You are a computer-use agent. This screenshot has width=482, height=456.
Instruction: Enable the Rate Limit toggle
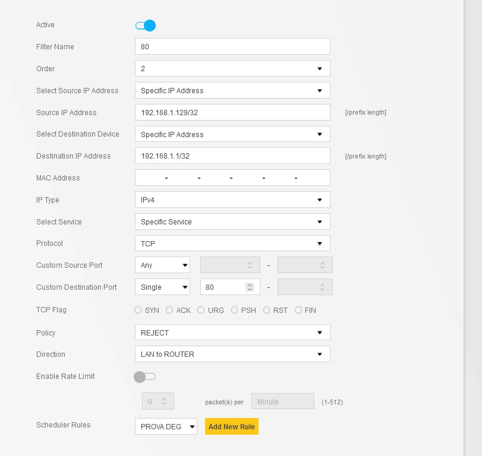tap(145, 376)
